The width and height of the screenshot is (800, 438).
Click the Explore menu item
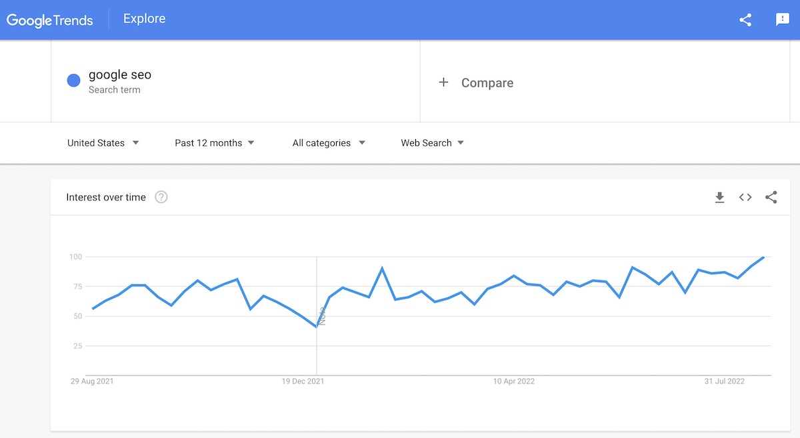point(143,19)
